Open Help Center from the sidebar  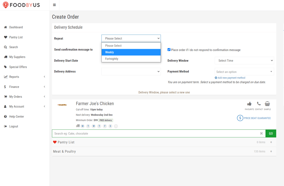[x=17, y=116]
